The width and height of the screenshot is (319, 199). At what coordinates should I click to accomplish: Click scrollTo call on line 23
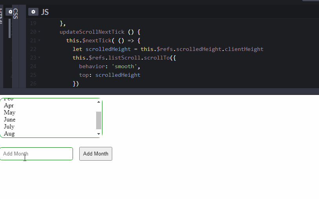157,58
